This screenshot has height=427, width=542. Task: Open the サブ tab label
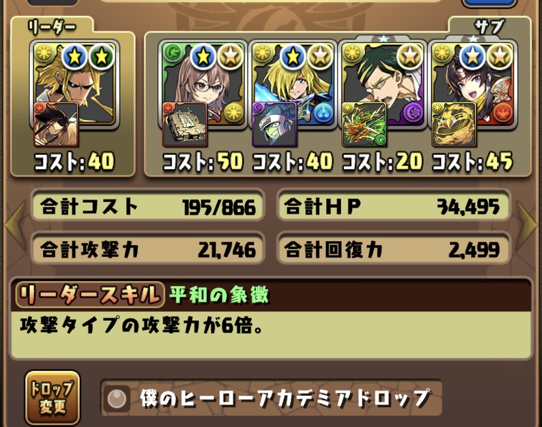pyautogui.click(x=489, y=27)
